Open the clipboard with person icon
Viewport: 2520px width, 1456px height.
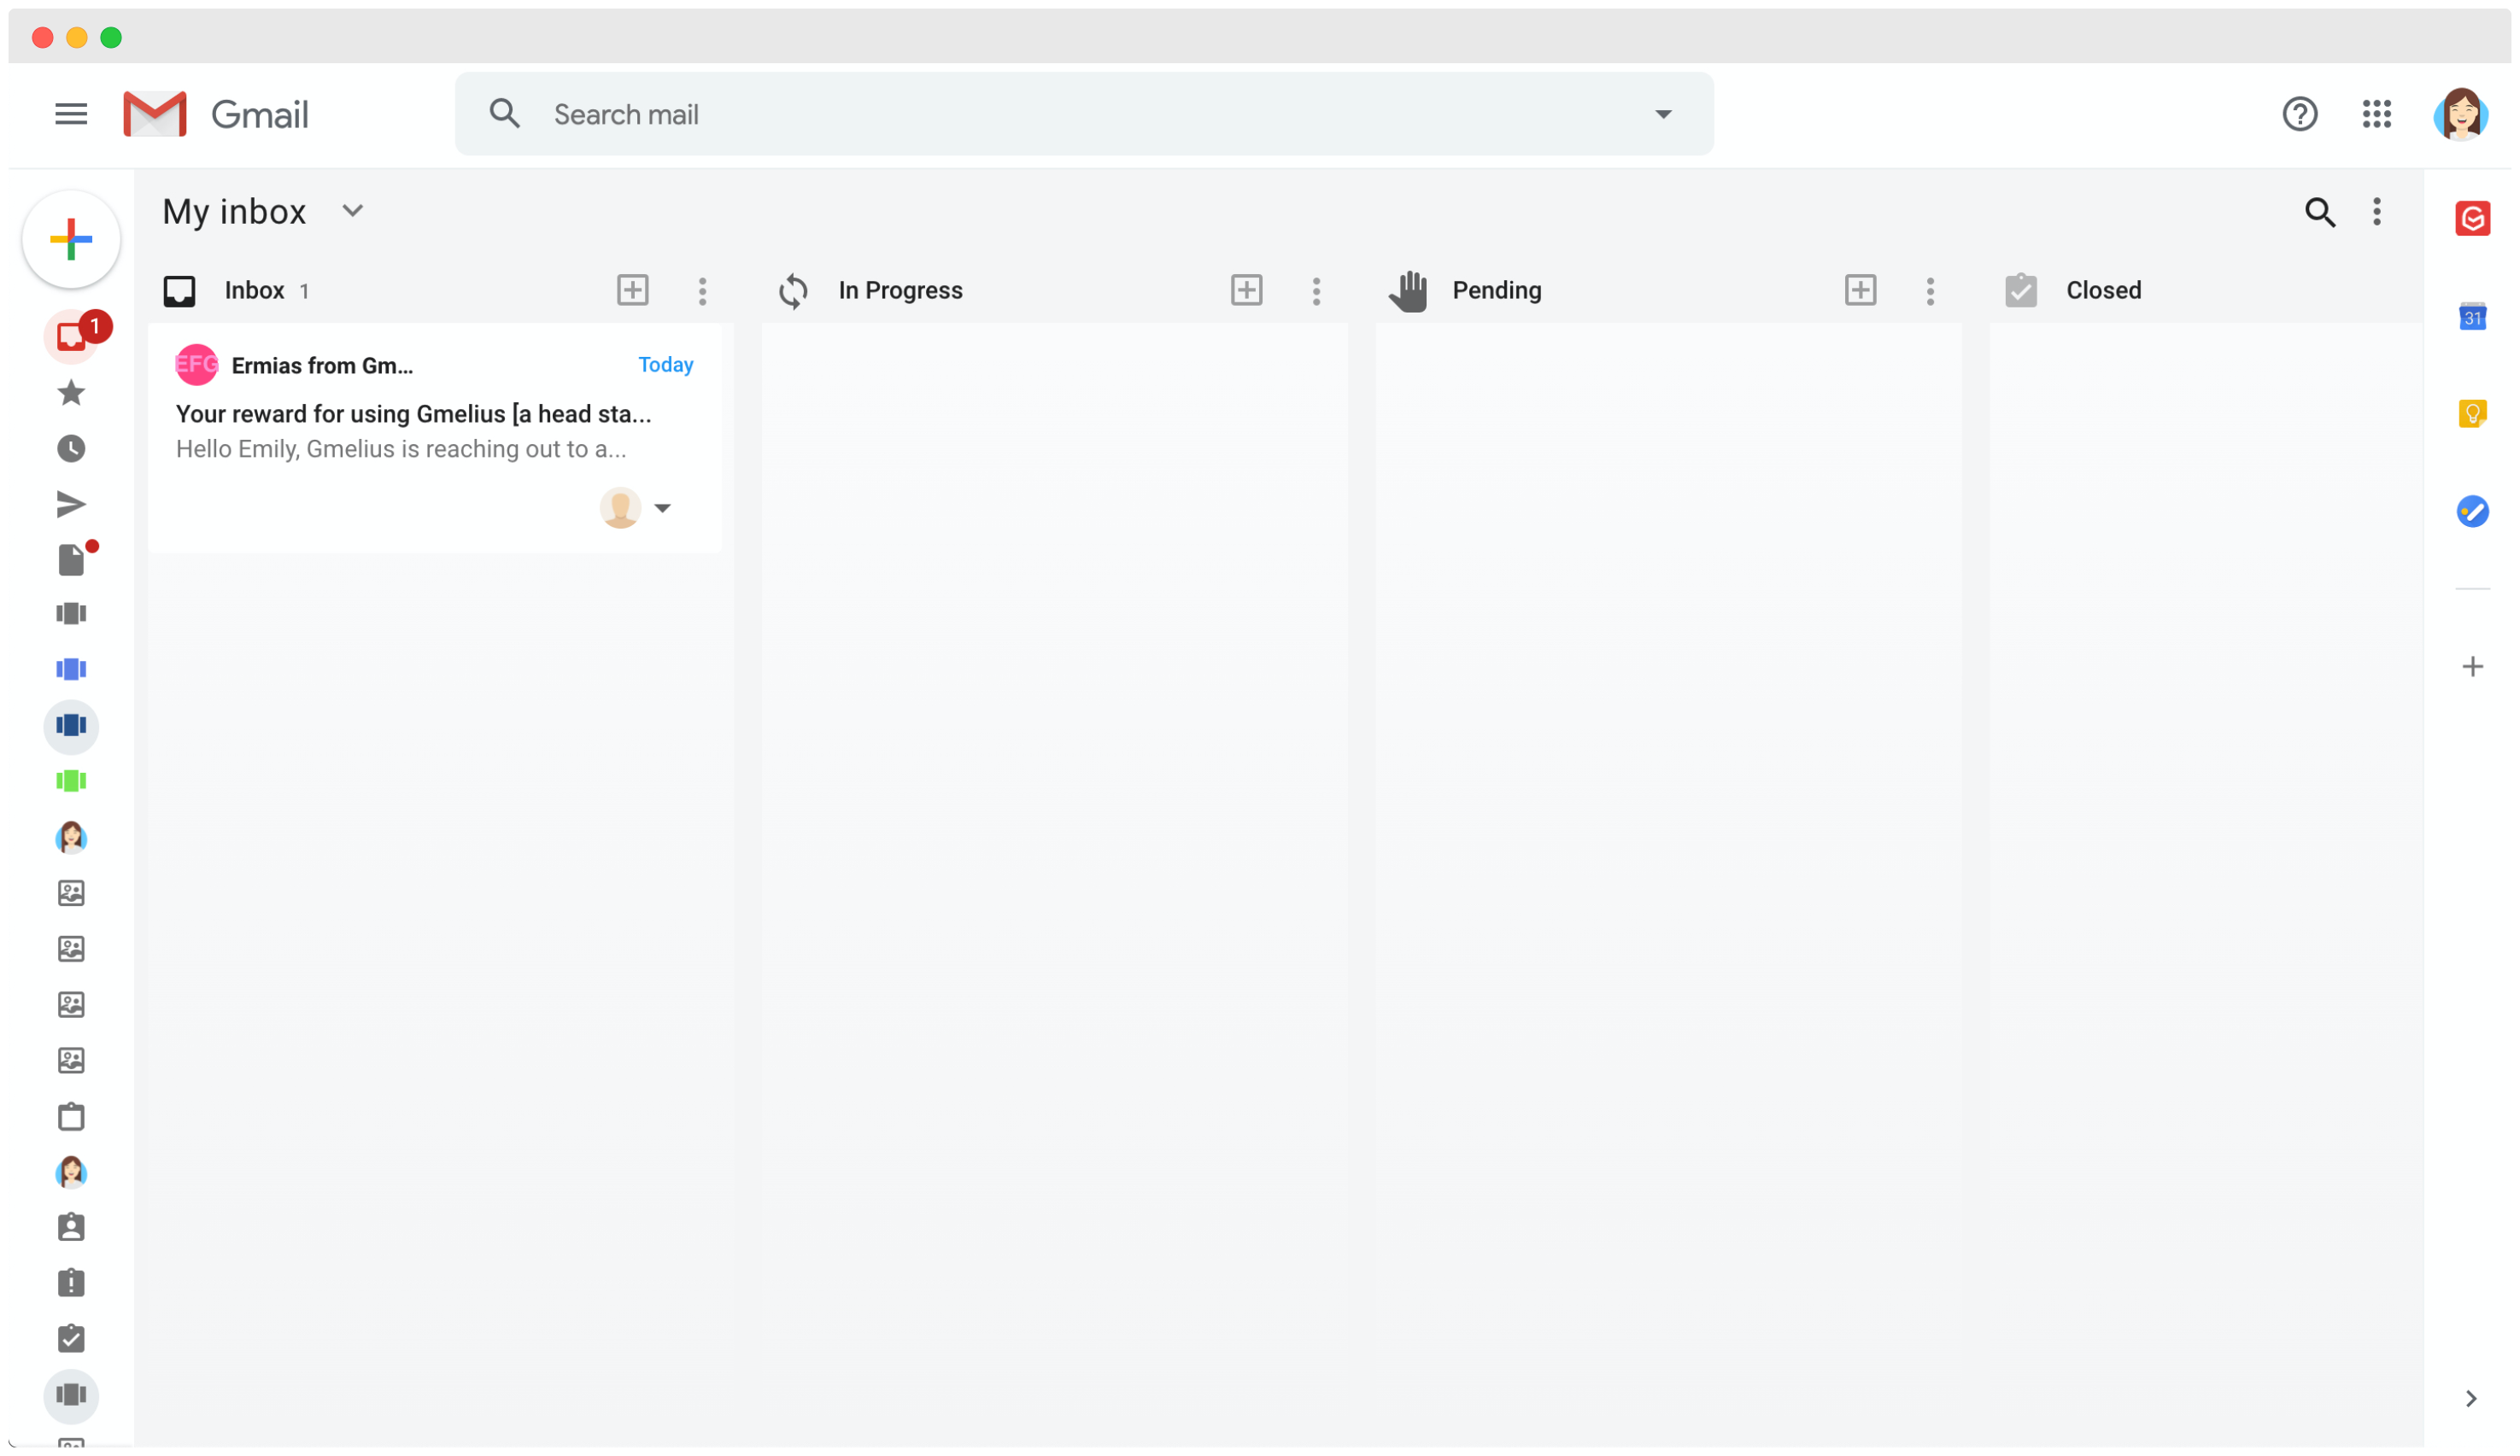pyautogui.click(x=71, y=1228)
